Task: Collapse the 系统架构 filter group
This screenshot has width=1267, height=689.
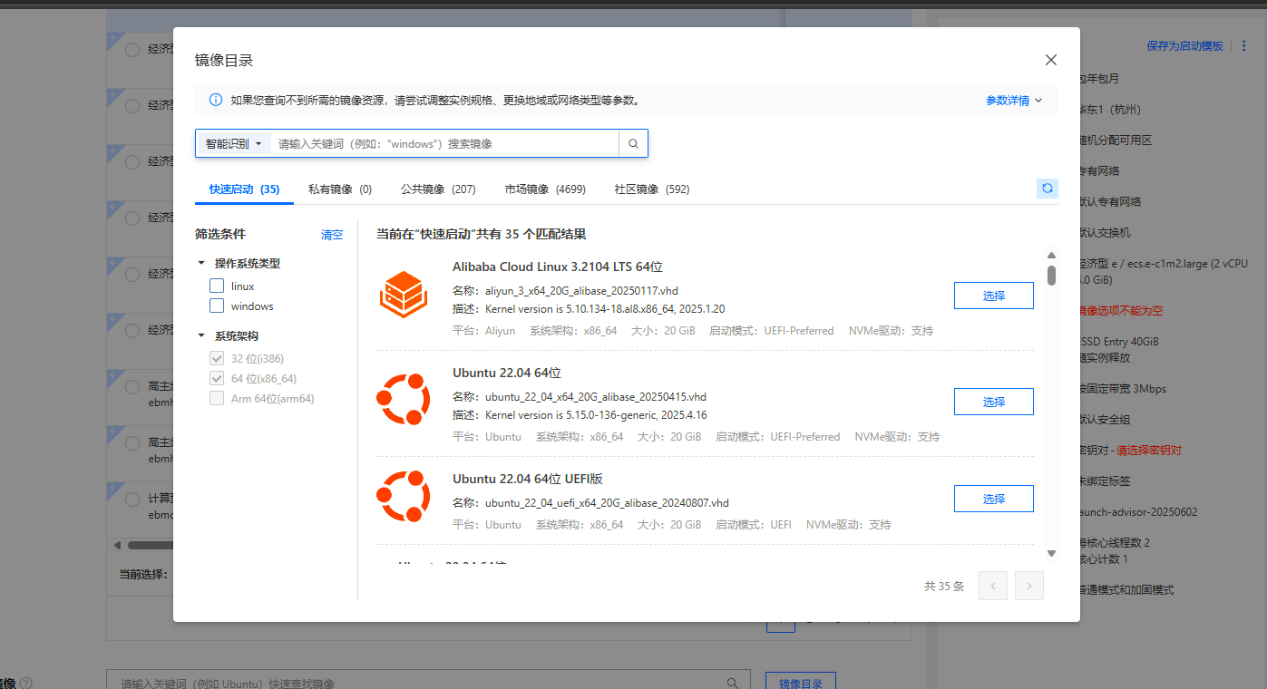Action: [x=201, y=336]
